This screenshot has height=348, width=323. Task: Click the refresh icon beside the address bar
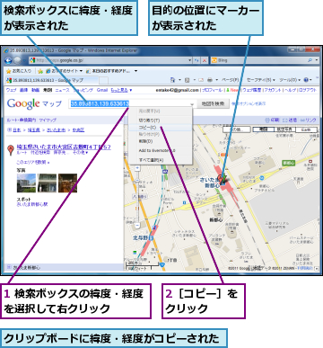coord(196,60)
